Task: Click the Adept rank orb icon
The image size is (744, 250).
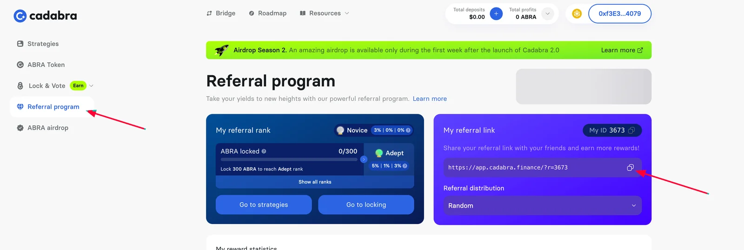Action: tap(379, 153)
